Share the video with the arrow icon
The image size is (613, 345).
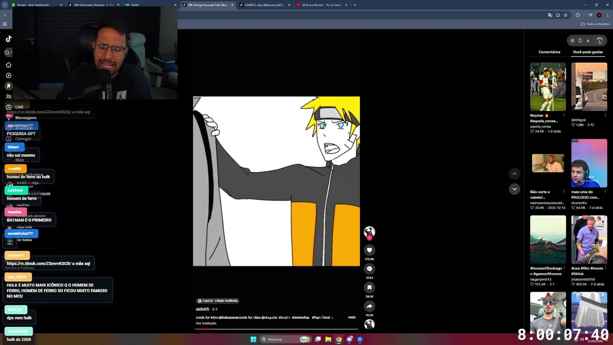coord(369,306)
